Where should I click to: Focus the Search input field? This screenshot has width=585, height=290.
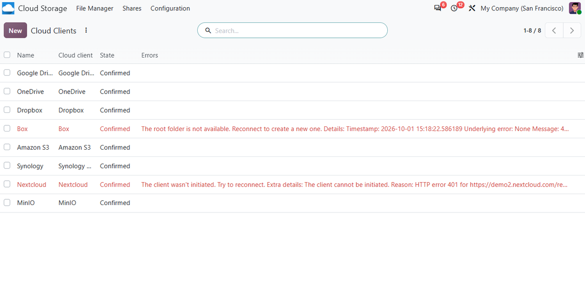pyautogui.click(x=292, y=31)
